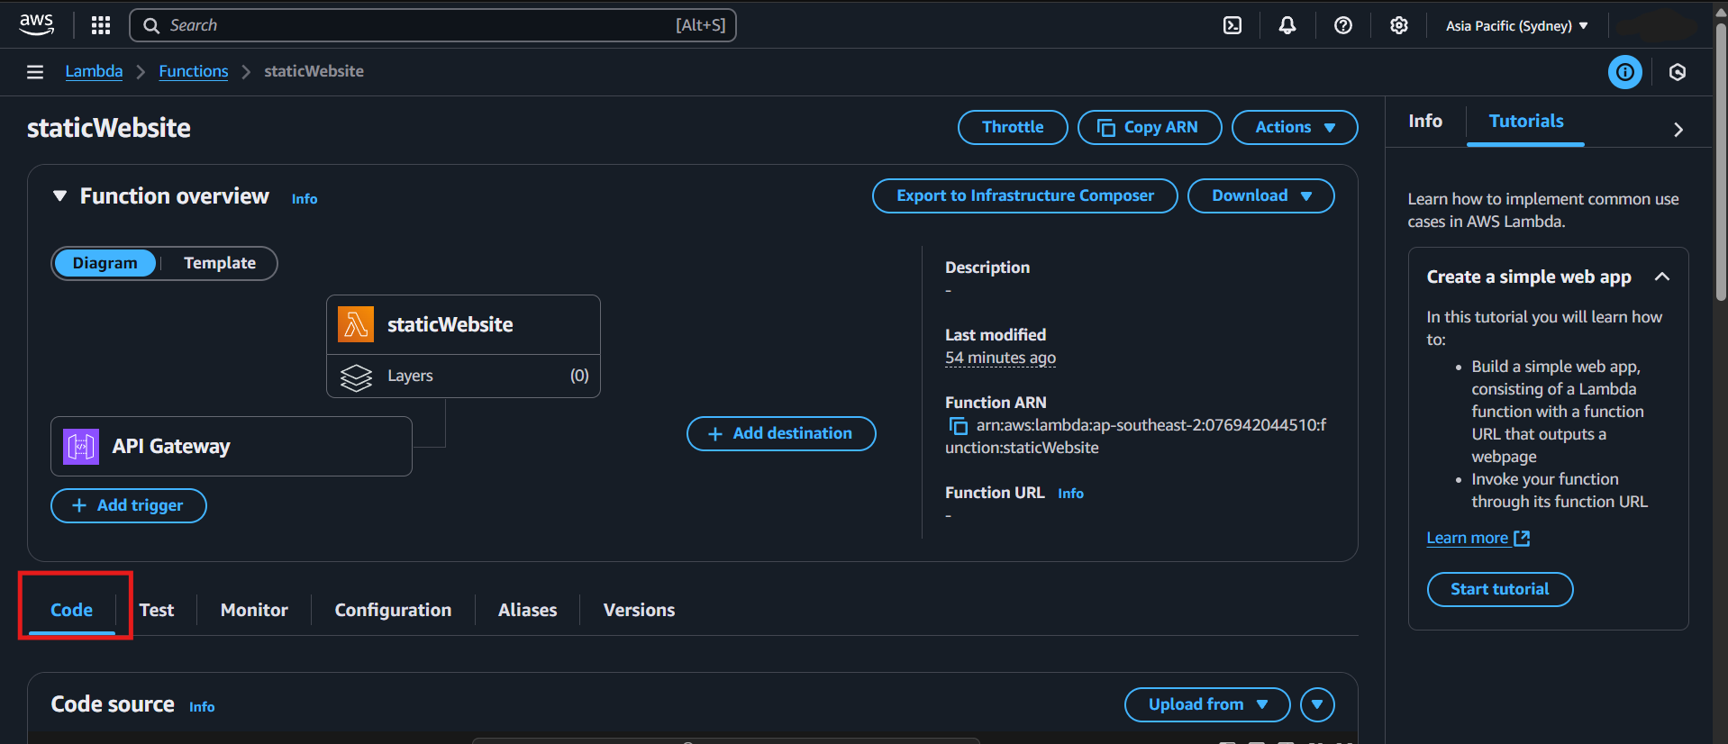Click the search magnifier icon
The height and width of the screenshot is (744, 1728).
[x=151, y=25]
